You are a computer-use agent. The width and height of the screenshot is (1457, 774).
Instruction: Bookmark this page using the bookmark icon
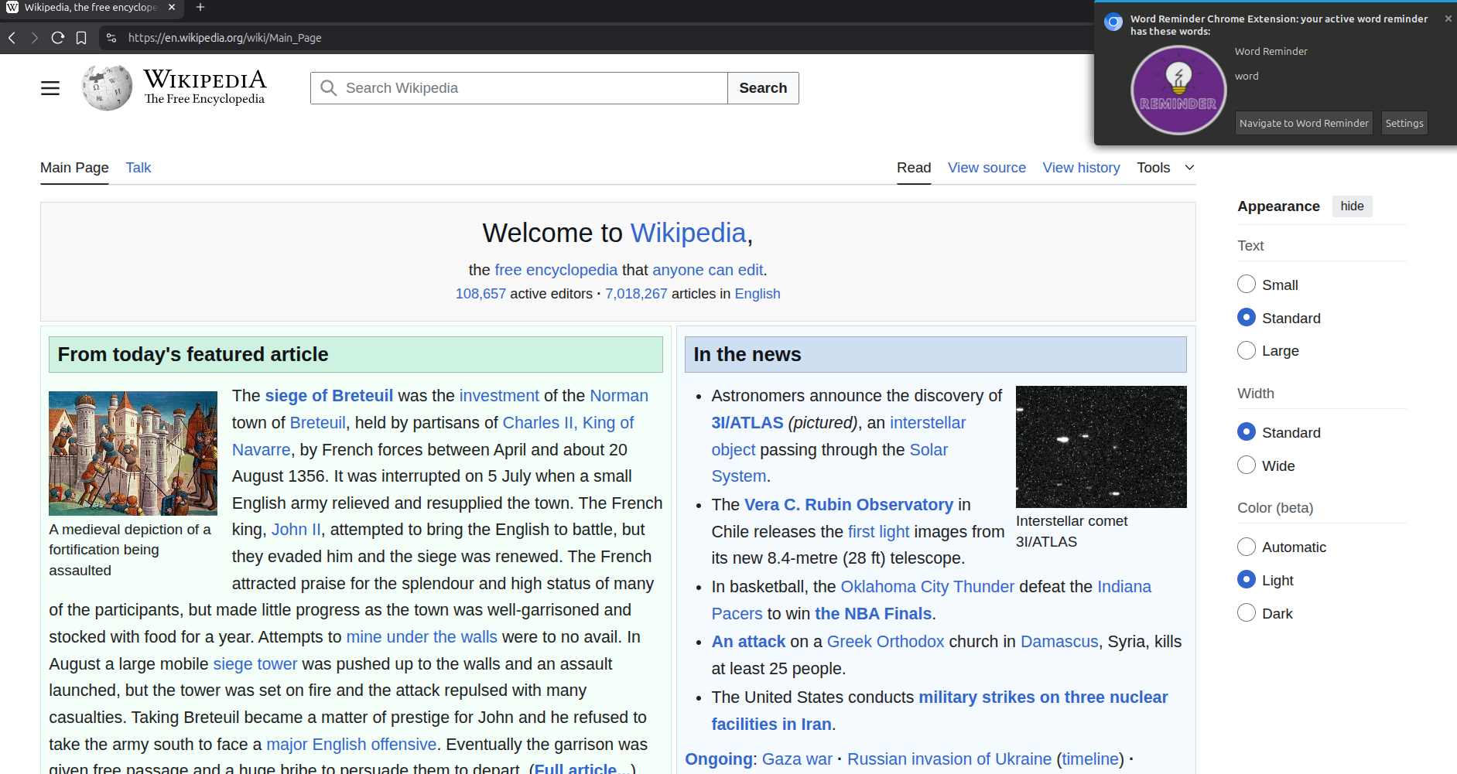pyautogui.click(x=81, y=38)
